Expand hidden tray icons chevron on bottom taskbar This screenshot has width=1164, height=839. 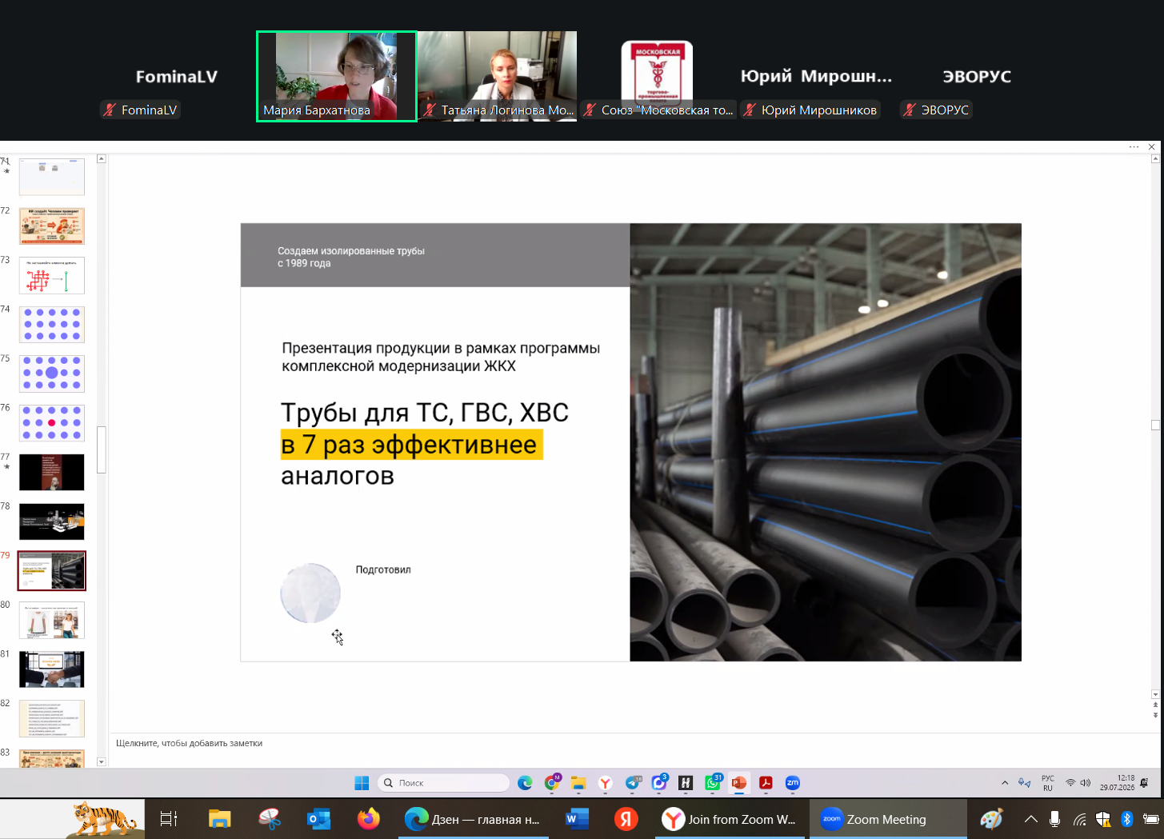coord(1031,819)
